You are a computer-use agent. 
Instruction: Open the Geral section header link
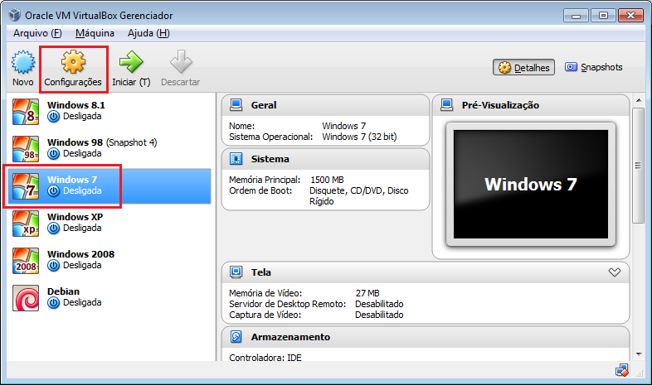pyautogui.click(x=264, y=105)
